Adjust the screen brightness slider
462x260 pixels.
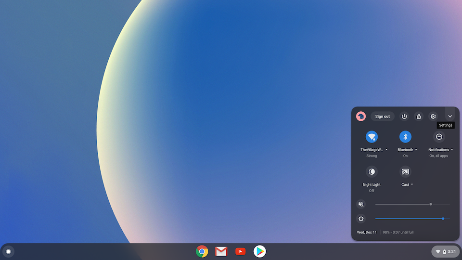(412, 219)
